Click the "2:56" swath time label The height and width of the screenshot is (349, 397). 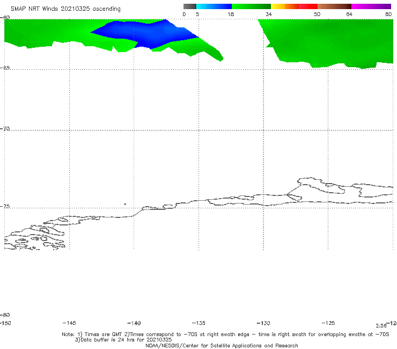point(381,326)
